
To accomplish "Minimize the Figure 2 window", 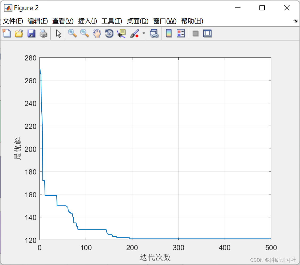I will click(x=238, y=8).
